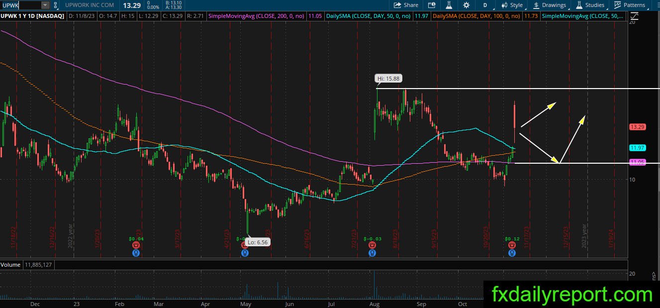
Task: Click the chart scale icon at top right
Action: point(634,15)
